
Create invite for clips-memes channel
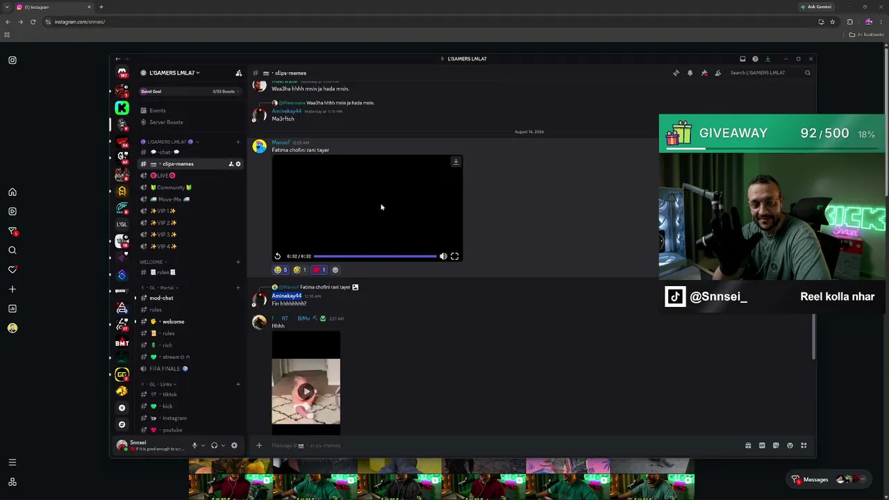[231, 164]
